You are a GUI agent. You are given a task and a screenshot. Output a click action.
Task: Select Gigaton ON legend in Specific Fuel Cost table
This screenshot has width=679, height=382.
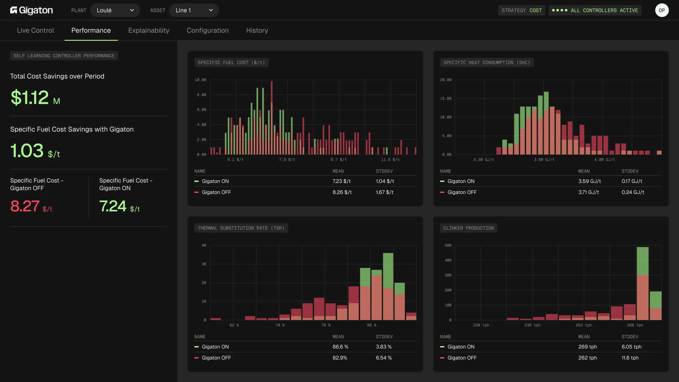[211, 181]
